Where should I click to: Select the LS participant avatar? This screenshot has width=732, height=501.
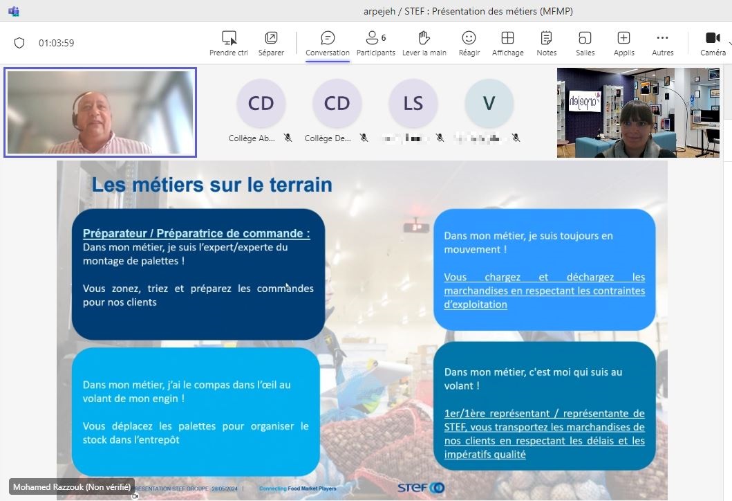point(413,103)
